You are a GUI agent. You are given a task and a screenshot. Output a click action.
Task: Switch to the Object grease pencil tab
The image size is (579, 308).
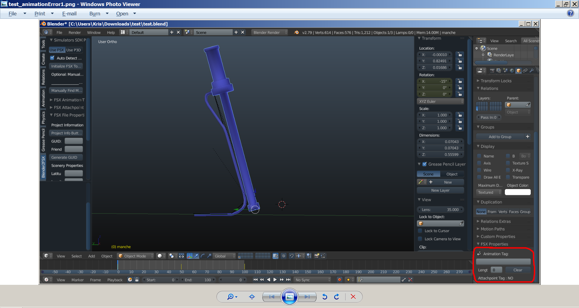[452, 174]
